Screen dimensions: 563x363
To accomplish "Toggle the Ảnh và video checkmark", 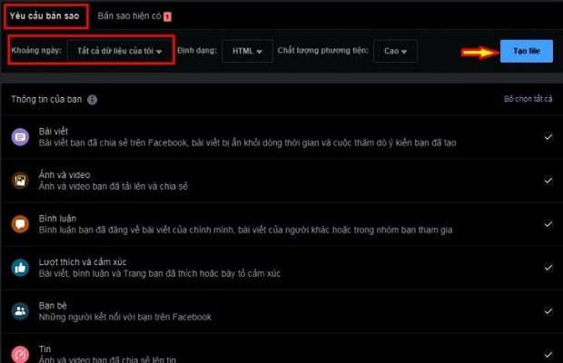I will point(548,181).
